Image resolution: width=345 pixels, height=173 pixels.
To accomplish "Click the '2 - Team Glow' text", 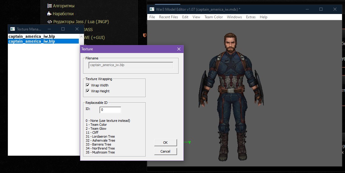I will click(96, 129).
